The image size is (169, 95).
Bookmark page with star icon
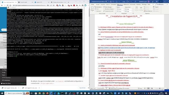[54, 5]
